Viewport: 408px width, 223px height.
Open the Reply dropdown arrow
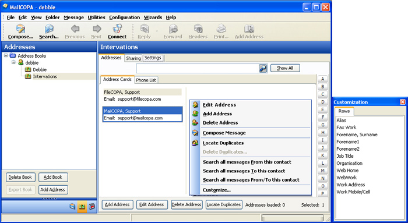(157, 31)
